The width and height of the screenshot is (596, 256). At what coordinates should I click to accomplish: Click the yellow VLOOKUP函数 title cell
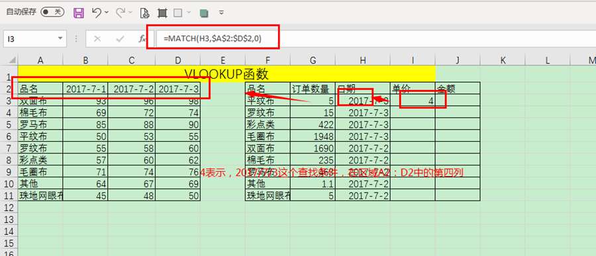click(x=226, y=73)
